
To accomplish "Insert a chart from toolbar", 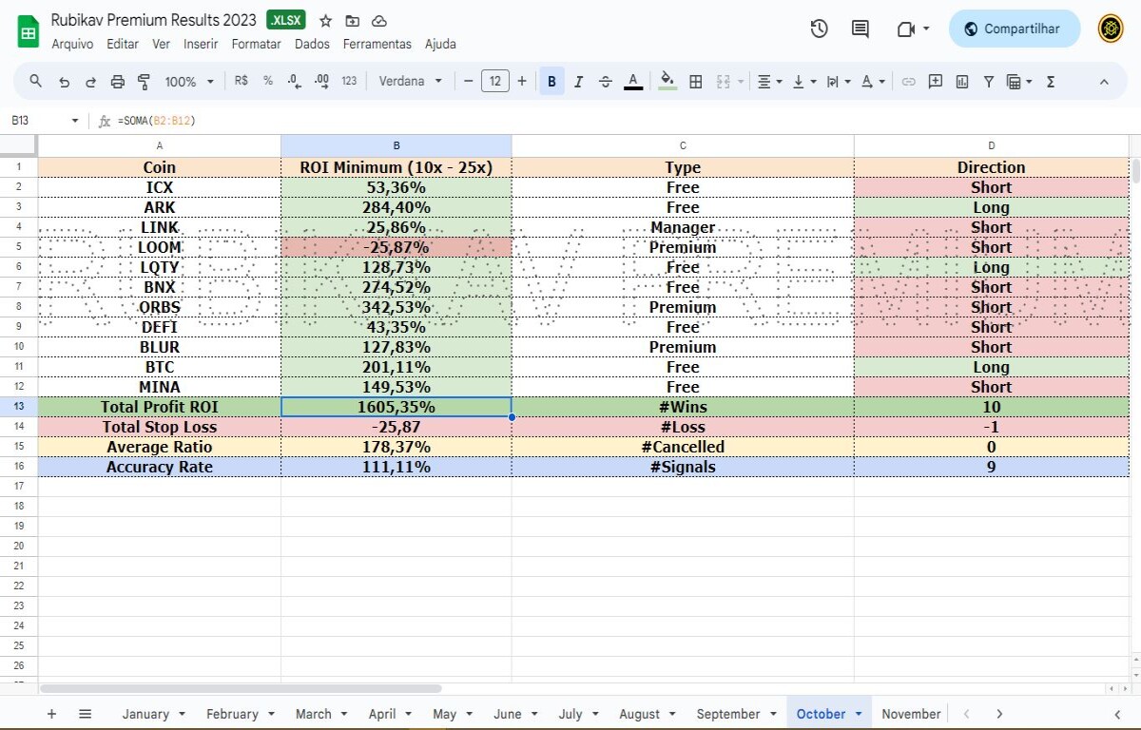I will tap(962, 82).
